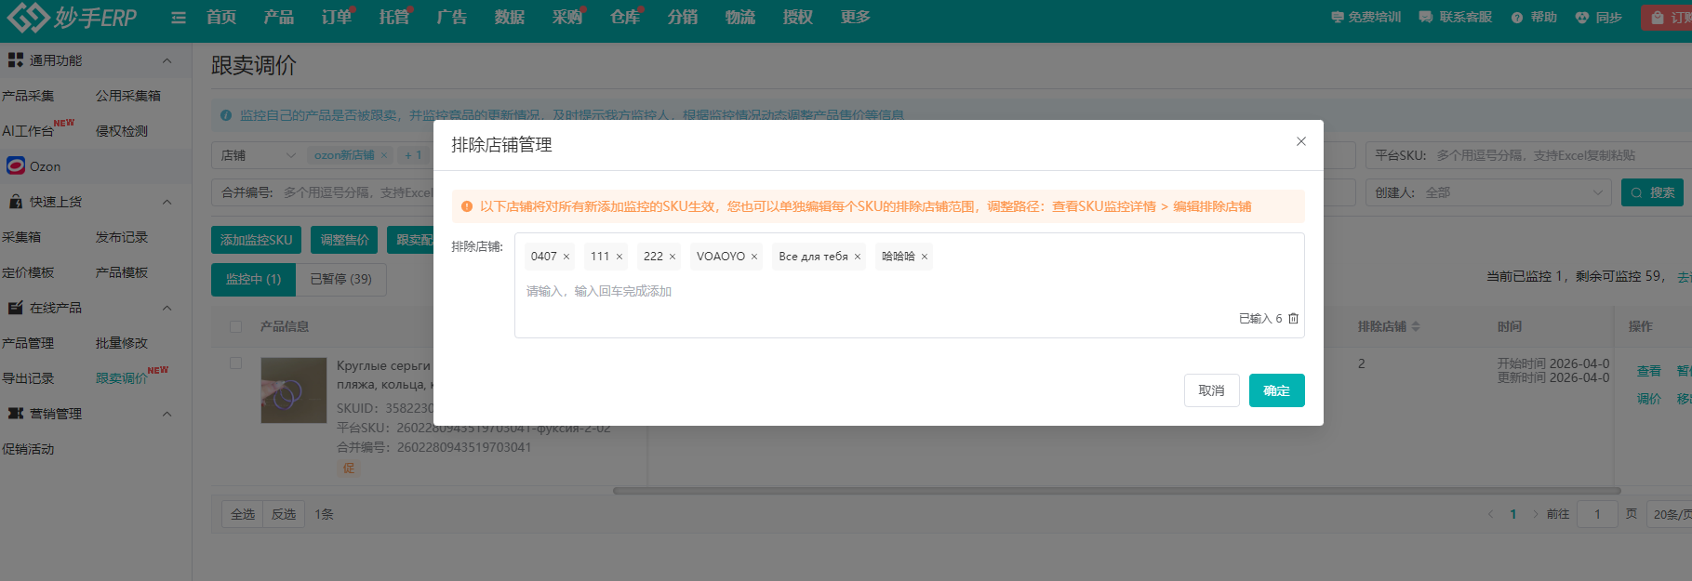Remove the Все для тебя store tag
1692x581 pixels.
(x=858, y=257)
